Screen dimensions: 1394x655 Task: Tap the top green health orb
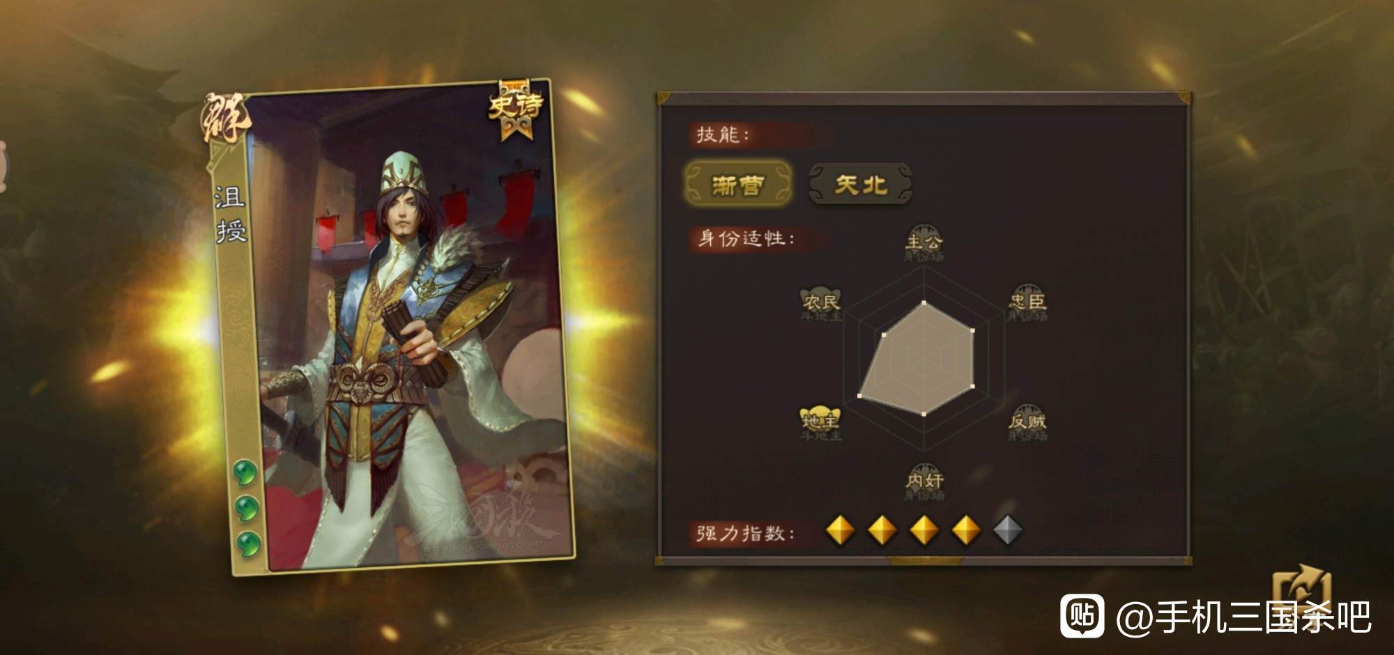pyautogui.click(x=245, y=473)
